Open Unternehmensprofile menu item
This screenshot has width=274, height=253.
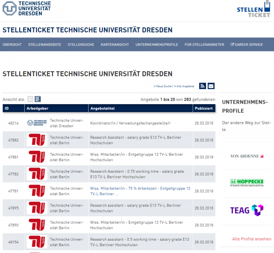pos(157,45)
